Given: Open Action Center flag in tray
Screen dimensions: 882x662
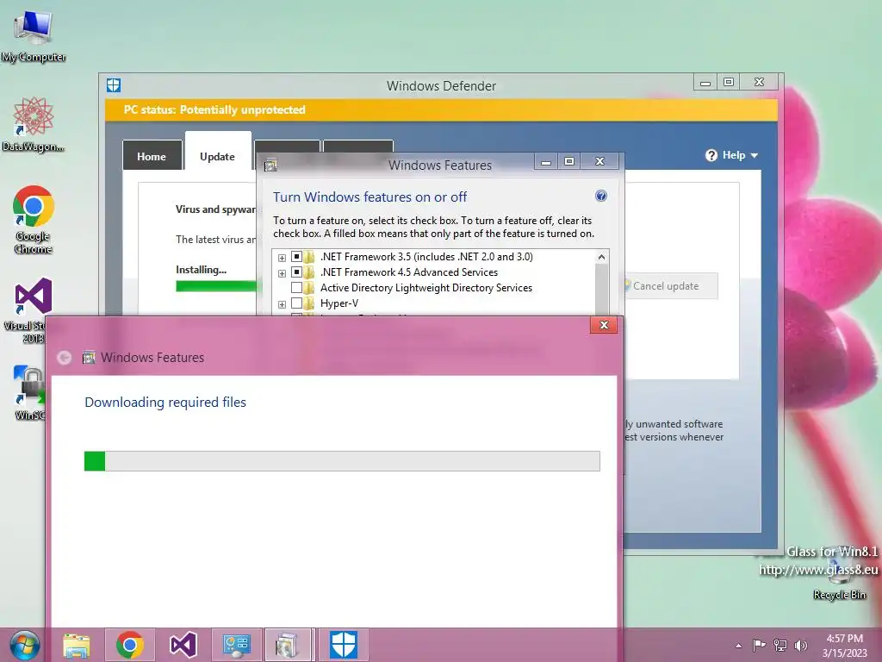Looking at the screenshot, I should tap(759, 645).
